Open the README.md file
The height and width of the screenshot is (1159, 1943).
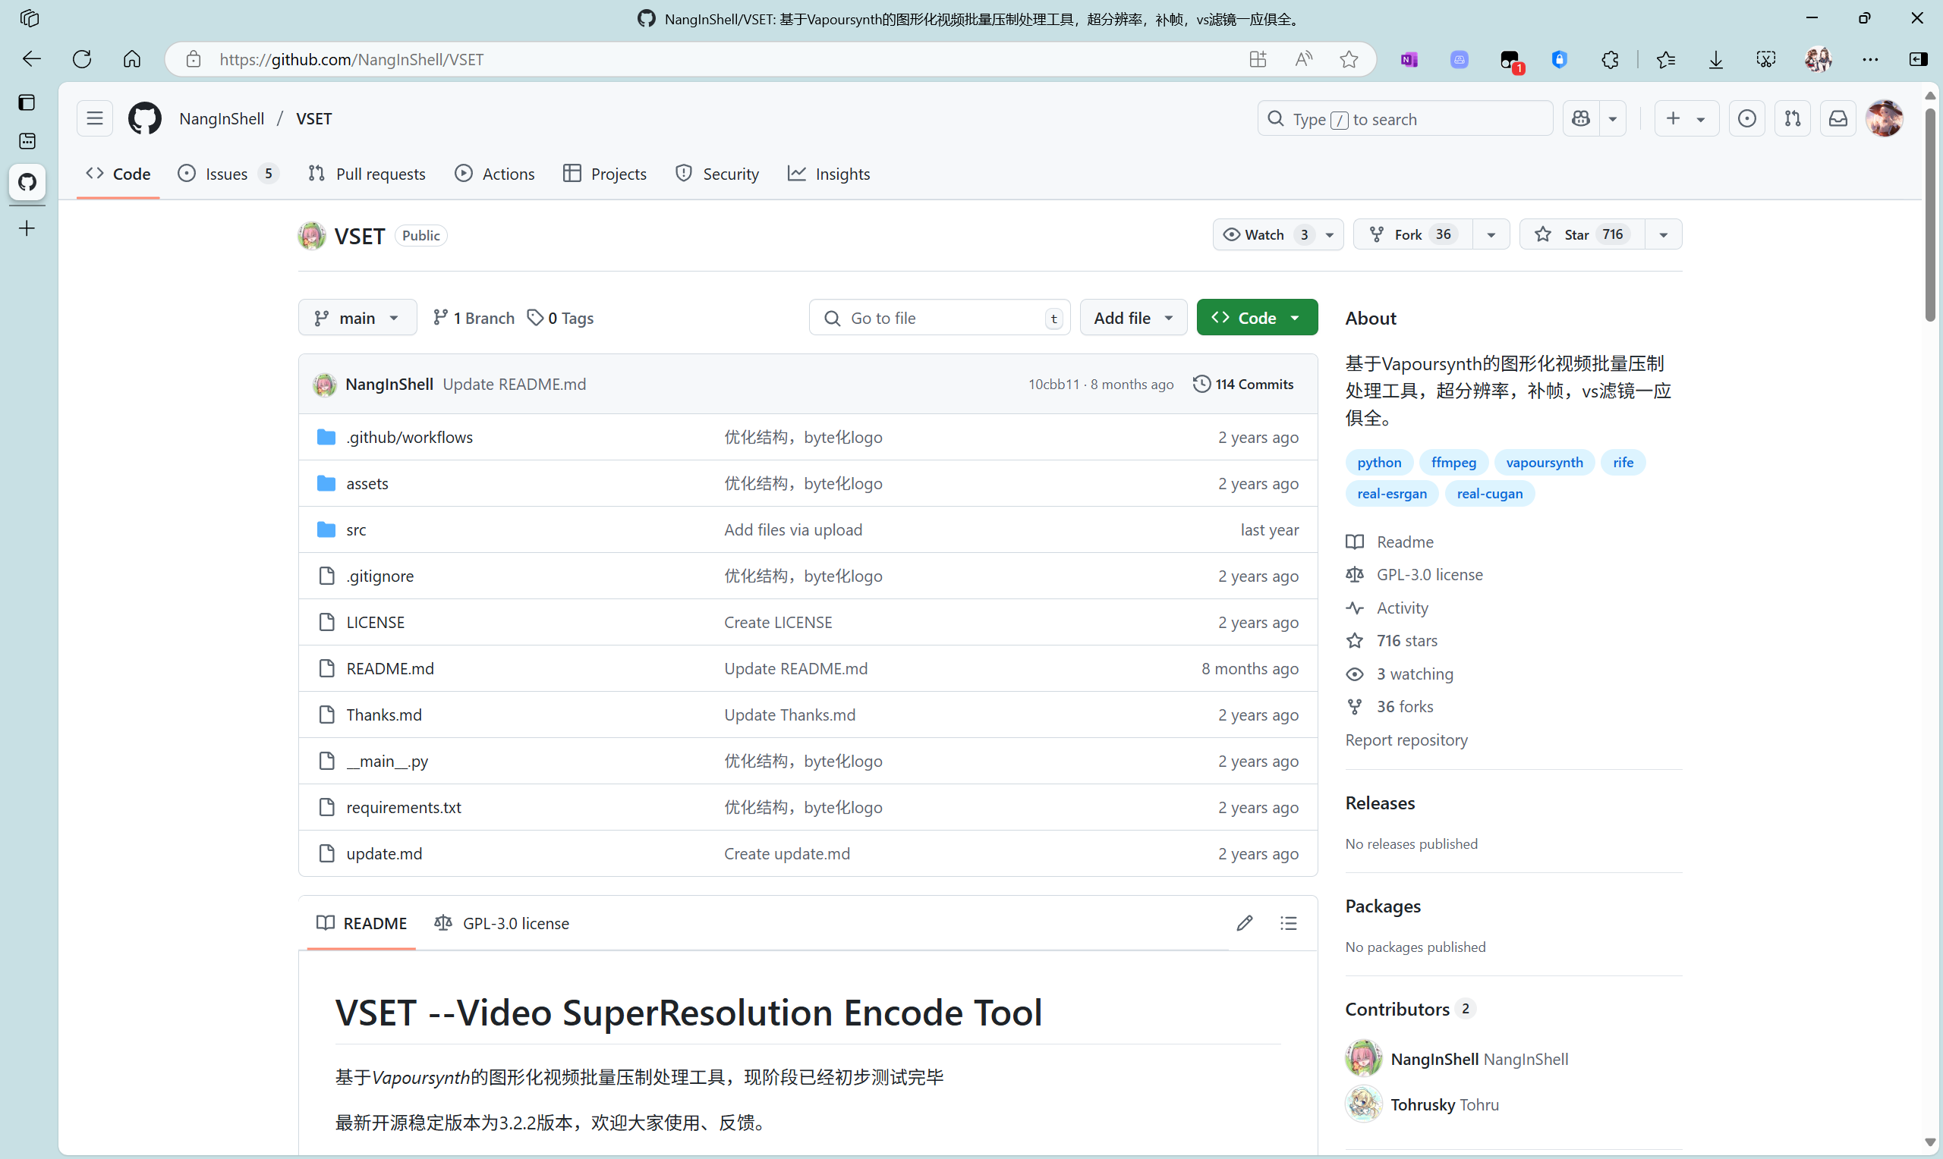pos(390,668)
